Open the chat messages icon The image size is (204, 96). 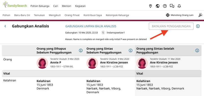tap(172, 6)
